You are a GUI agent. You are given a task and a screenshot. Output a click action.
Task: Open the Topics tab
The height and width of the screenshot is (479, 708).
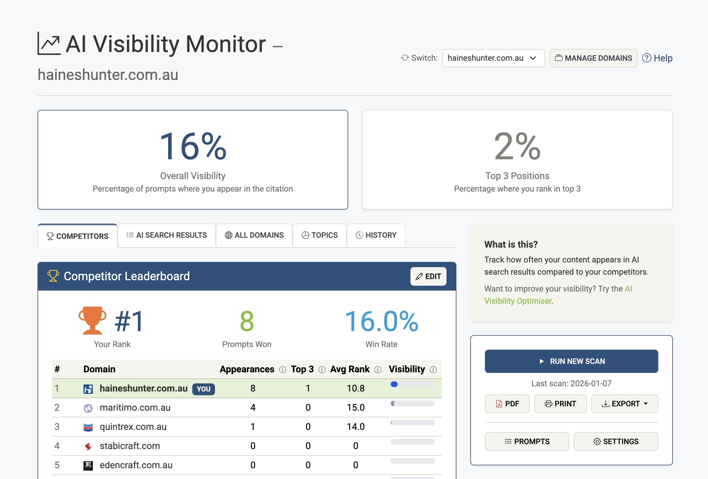coord(320,235)
